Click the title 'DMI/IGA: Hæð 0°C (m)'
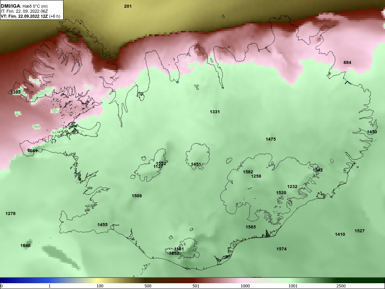This screenshot has width=385, height=289. point(24,6)
